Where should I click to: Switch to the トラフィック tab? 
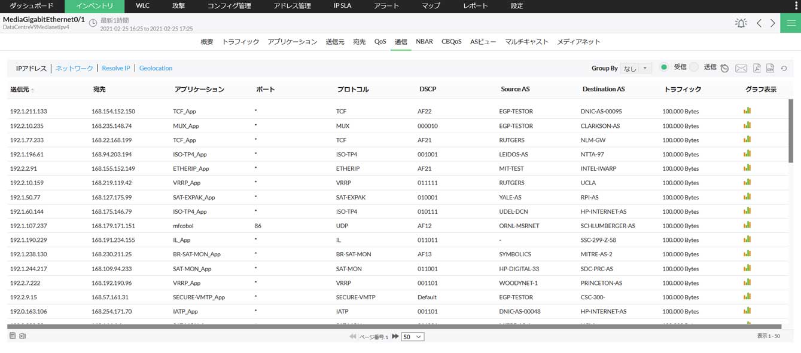tap(240, 42)
